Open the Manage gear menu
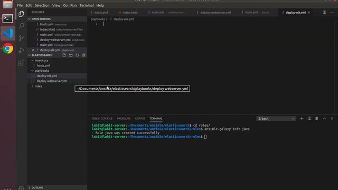338x190 pixels. coord(21,188)
